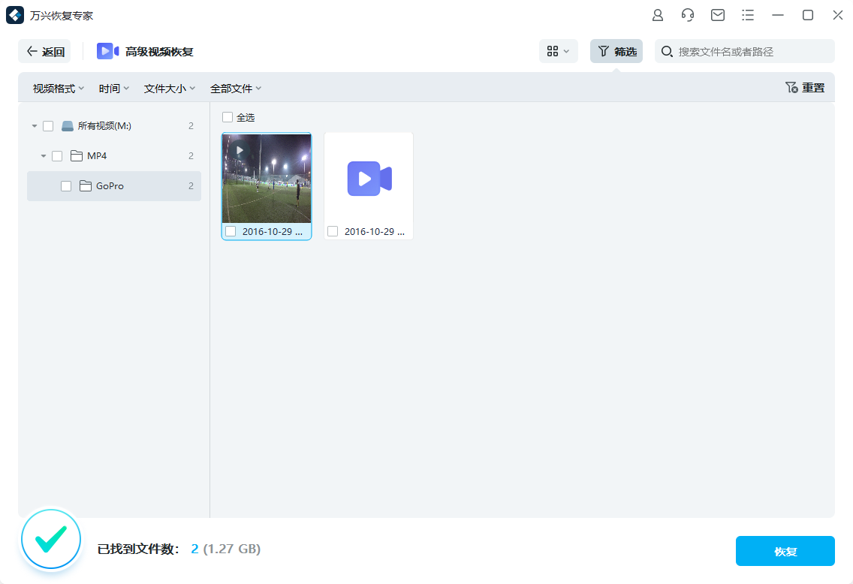853x584 pixels.
Task: Click the 恢复 recover button
Action: tap(785, 550)
